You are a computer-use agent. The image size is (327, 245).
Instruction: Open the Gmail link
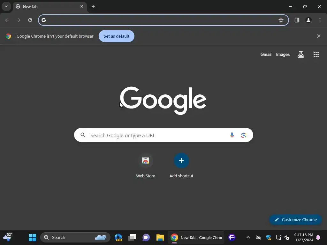[266, 54]
